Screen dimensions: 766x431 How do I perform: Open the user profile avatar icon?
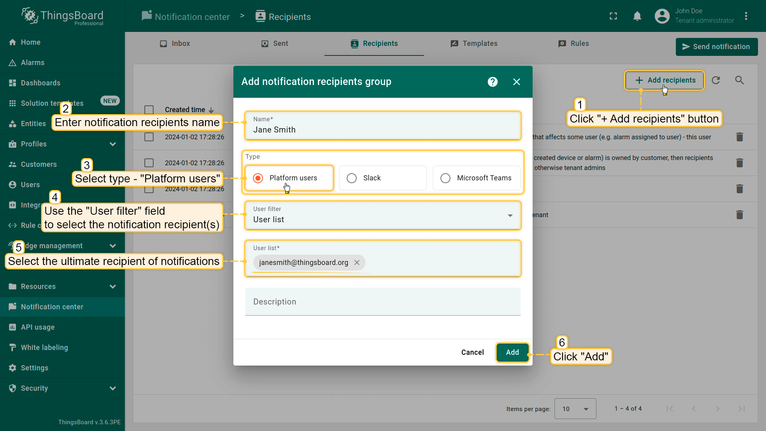point(662,16)
